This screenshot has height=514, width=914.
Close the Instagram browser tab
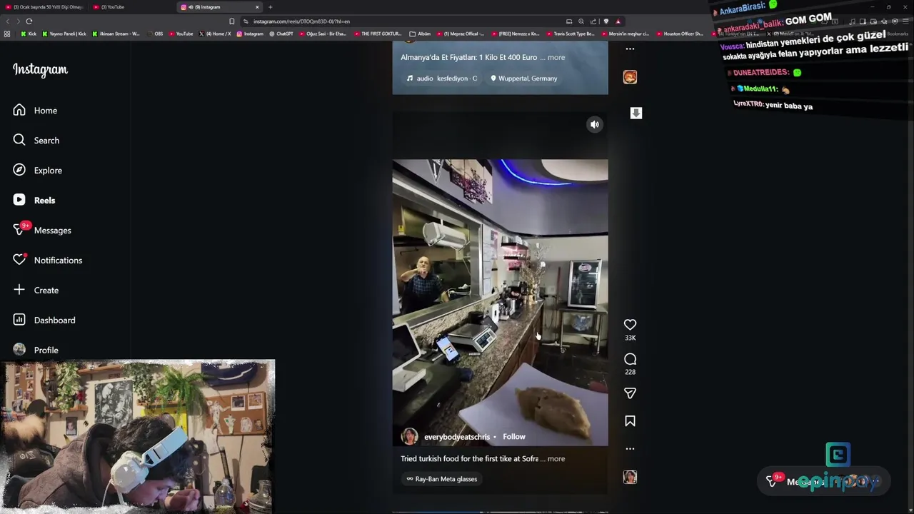click(257, 7)
